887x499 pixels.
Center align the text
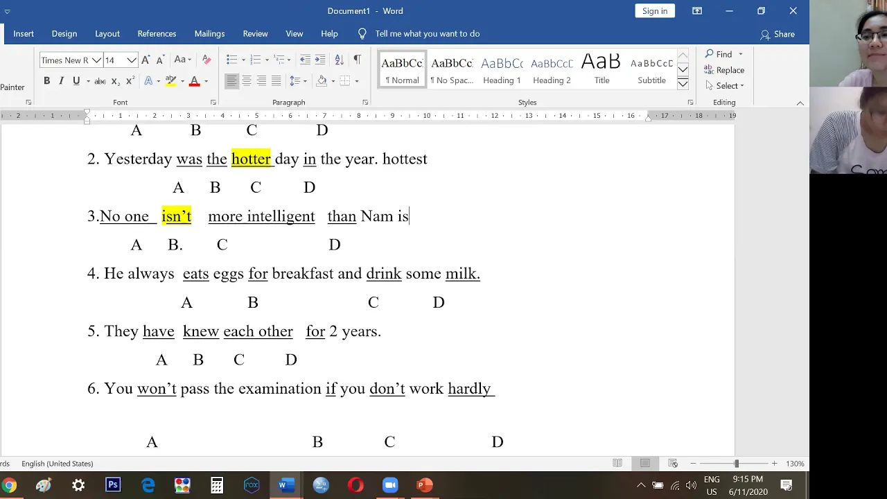point(247,81)
